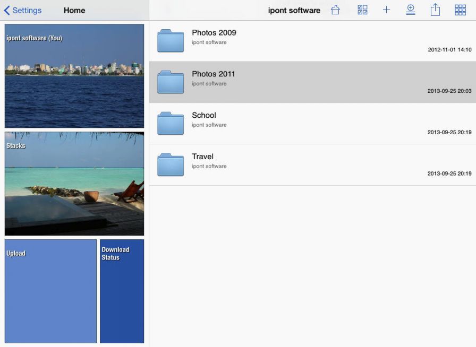
Task: Tap the plus icon to add item
Action: coord(386,10)
